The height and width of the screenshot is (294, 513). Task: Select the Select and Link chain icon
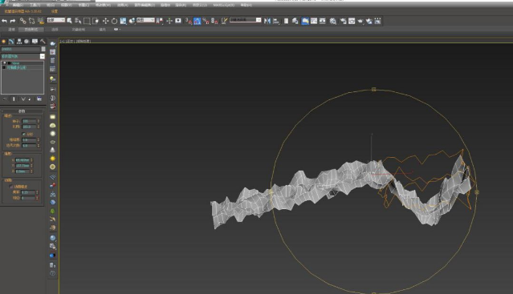tap(22, 21)
